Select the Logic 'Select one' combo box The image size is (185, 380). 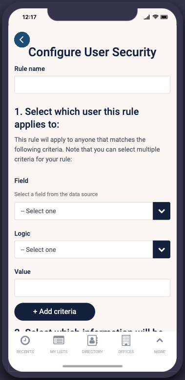pos(92,249)
